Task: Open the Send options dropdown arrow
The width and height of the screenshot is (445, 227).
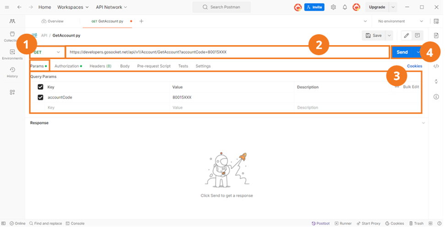Action: [418, 53]
